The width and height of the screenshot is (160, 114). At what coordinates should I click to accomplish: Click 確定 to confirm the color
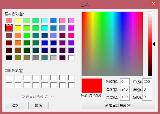(15, 105)
